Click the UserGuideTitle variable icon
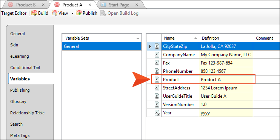Image resolution: width=280 pixels, height=140 pixels. point(157,96)
